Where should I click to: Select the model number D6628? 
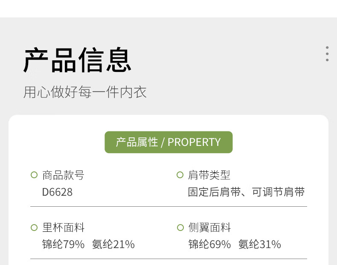coord(57,192)
